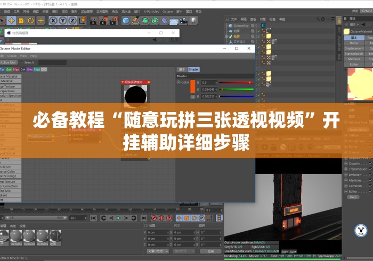Click the Floor environment icon
The image size is (373, 261).
(x=174, y=21)
